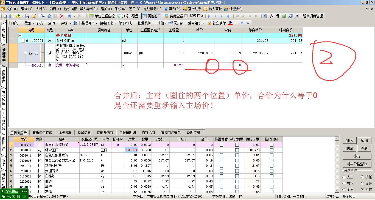Open the 单价构成 dropdown
The width and height of the screenshot is (375, 200).
[x=127, y=23]
